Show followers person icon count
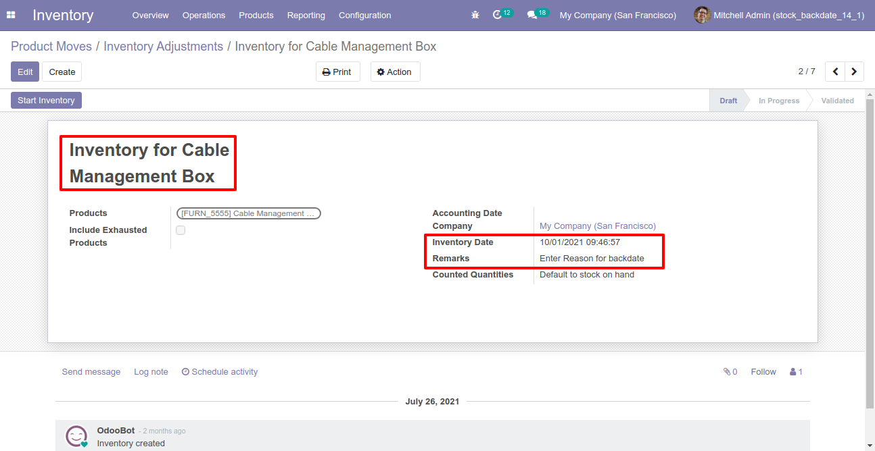Image resolution: width=875 pixels, height=451 pixels. pos(797,372)
